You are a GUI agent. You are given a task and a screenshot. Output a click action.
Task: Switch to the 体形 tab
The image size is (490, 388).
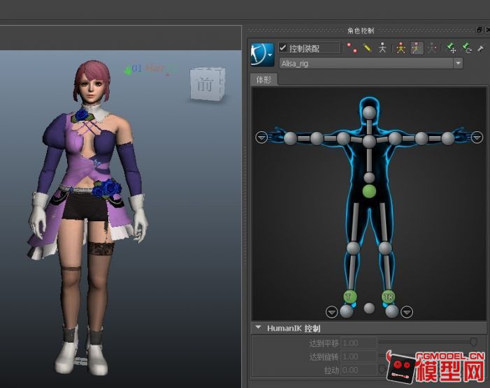coord(264,80)
